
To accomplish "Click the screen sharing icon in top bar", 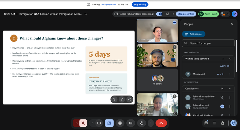I will tap(88, 4).
